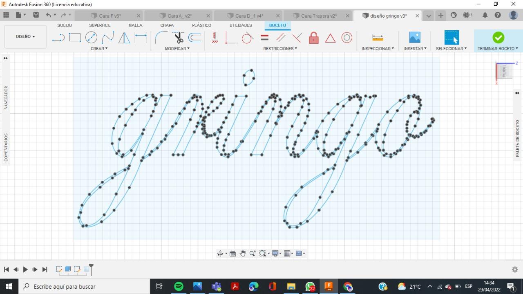Expand the INSPECCIONAR menu
The height and width of the screenshot is (294, 523).
coord(378,49)
